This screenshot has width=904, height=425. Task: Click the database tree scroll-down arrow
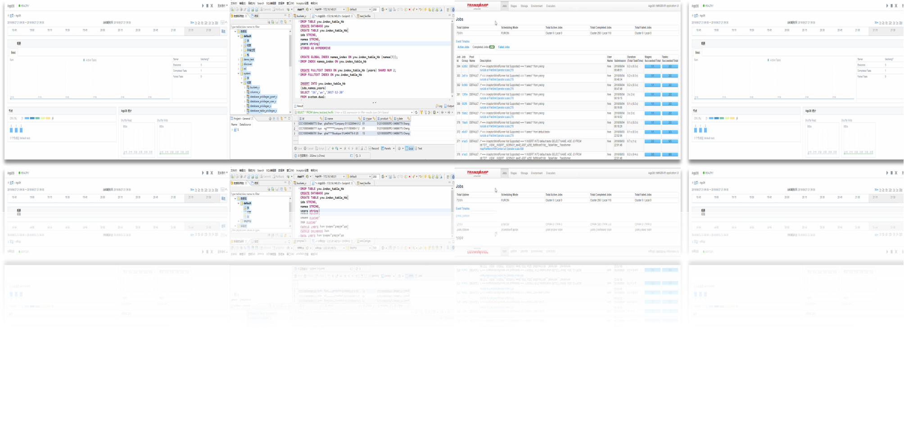point(290,112)
